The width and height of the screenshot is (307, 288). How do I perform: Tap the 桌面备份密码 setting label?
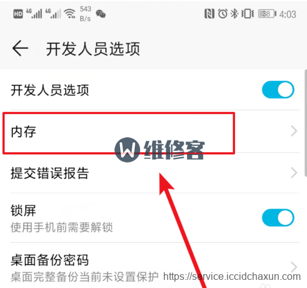(x=50, y=260)
